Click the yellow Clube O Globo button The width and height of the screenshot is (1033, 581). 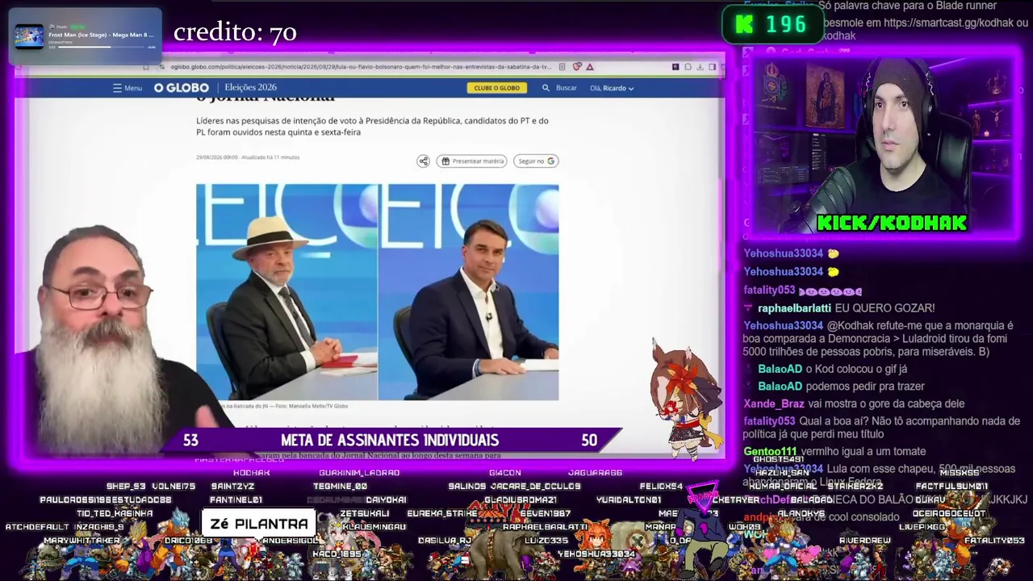click(496, 88)
